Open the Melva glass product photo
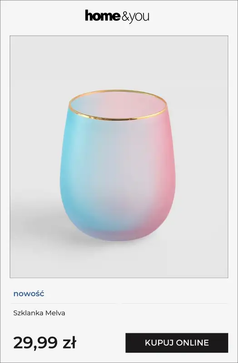This screenshot has height=363, width=238. (119, 157)
